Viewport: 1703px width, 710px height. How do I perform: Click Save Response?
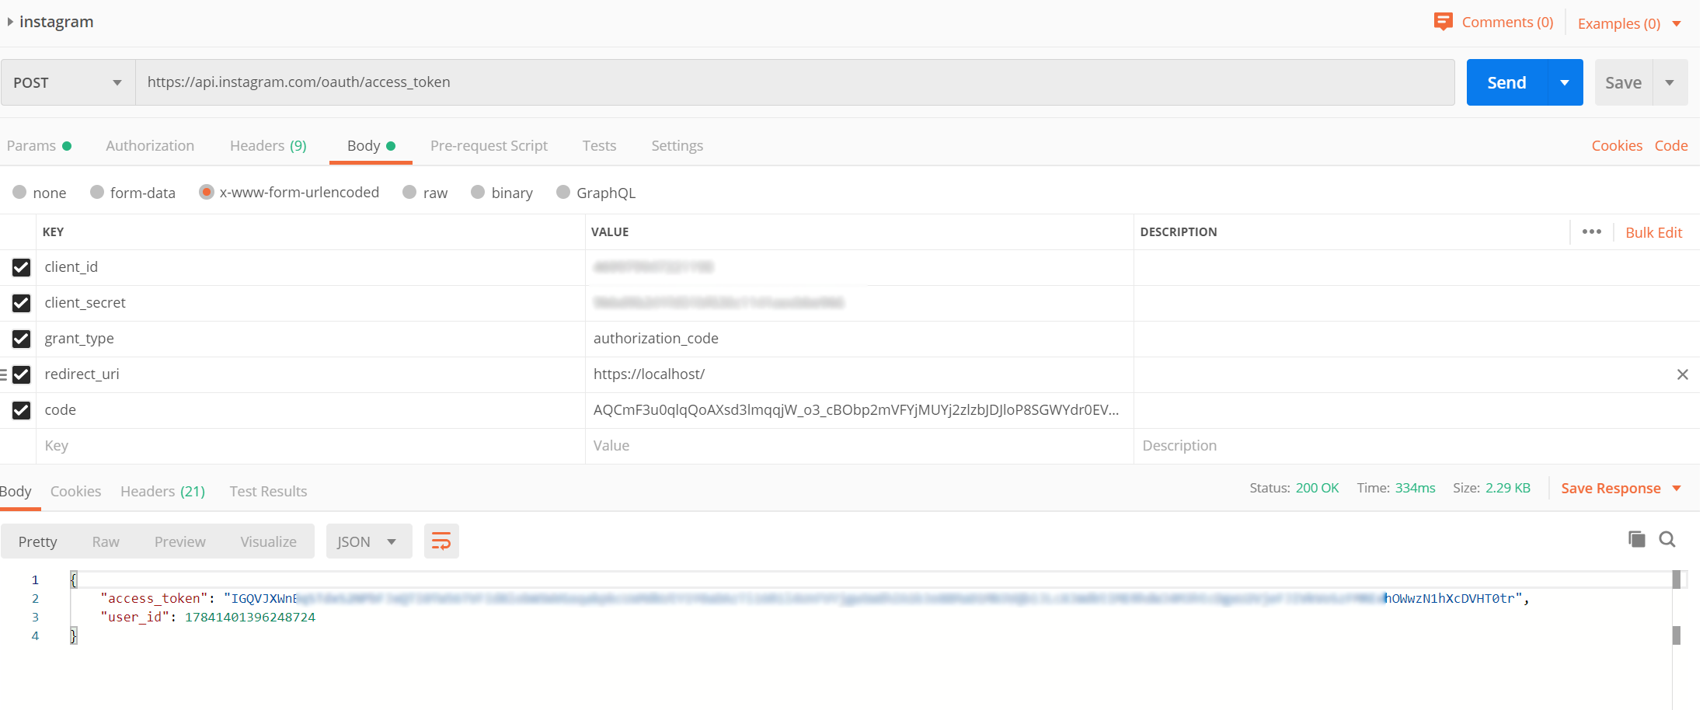click(x=1611, y=489)
